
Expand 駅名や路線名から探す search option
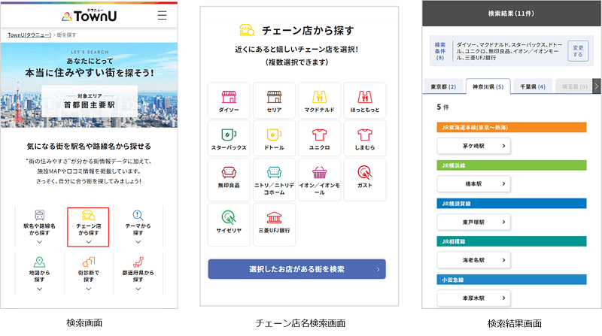(x=39, y=227)
